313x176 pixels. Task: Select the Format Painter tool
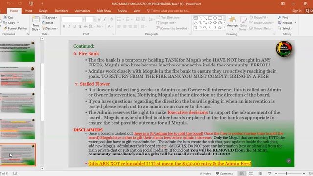tap(15, 28)
